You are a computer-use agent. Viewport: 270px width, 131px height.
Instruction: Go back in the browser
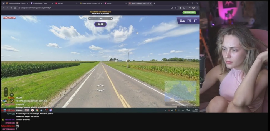[x=3, y=8]
